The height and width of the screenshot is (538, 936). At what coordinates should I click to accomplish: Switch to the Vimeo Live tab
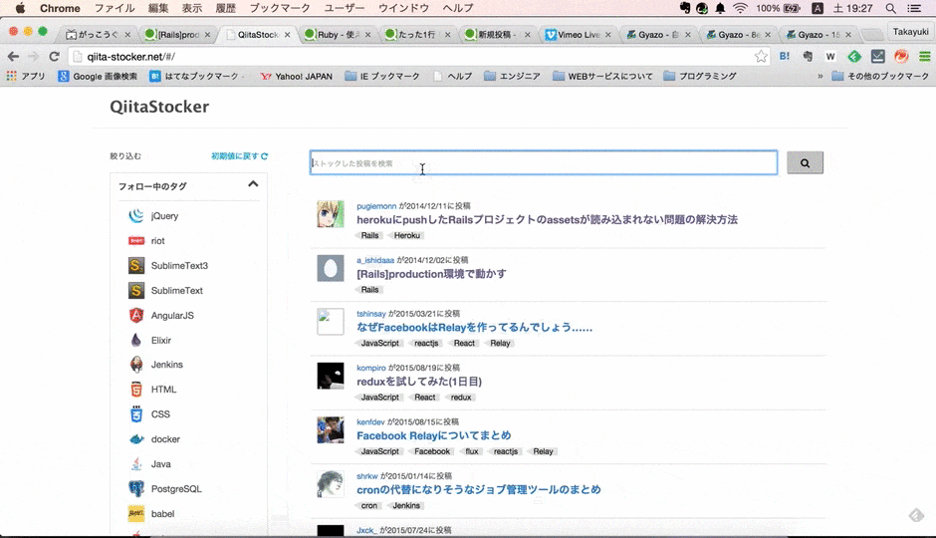coord(577,35)
